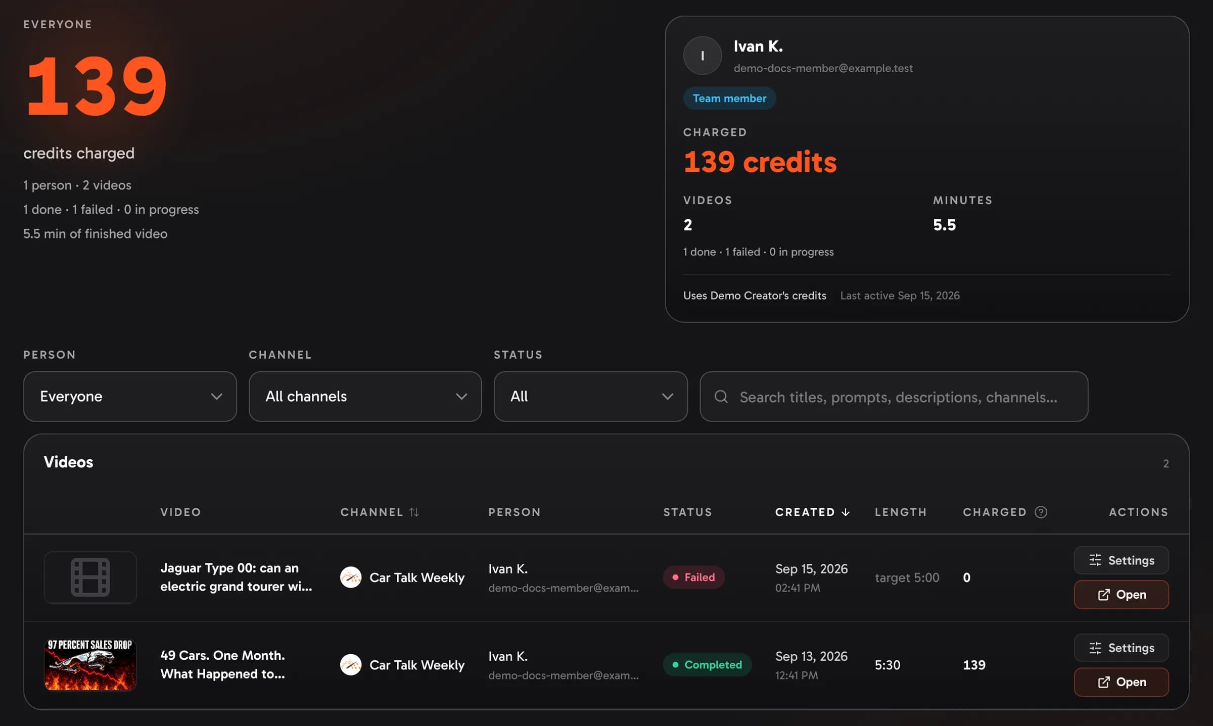This screenshot has height=726, width=1213.
Task: Click the Charged column help icon
Action: click(x=1041, y=512)
